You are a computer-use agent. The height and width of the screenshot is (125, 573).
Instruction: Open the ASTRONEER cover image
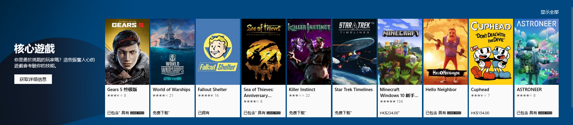[537, 52]
